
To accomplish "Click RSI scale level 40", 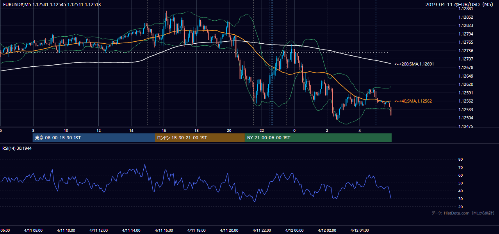I will (x=460, y=191).
